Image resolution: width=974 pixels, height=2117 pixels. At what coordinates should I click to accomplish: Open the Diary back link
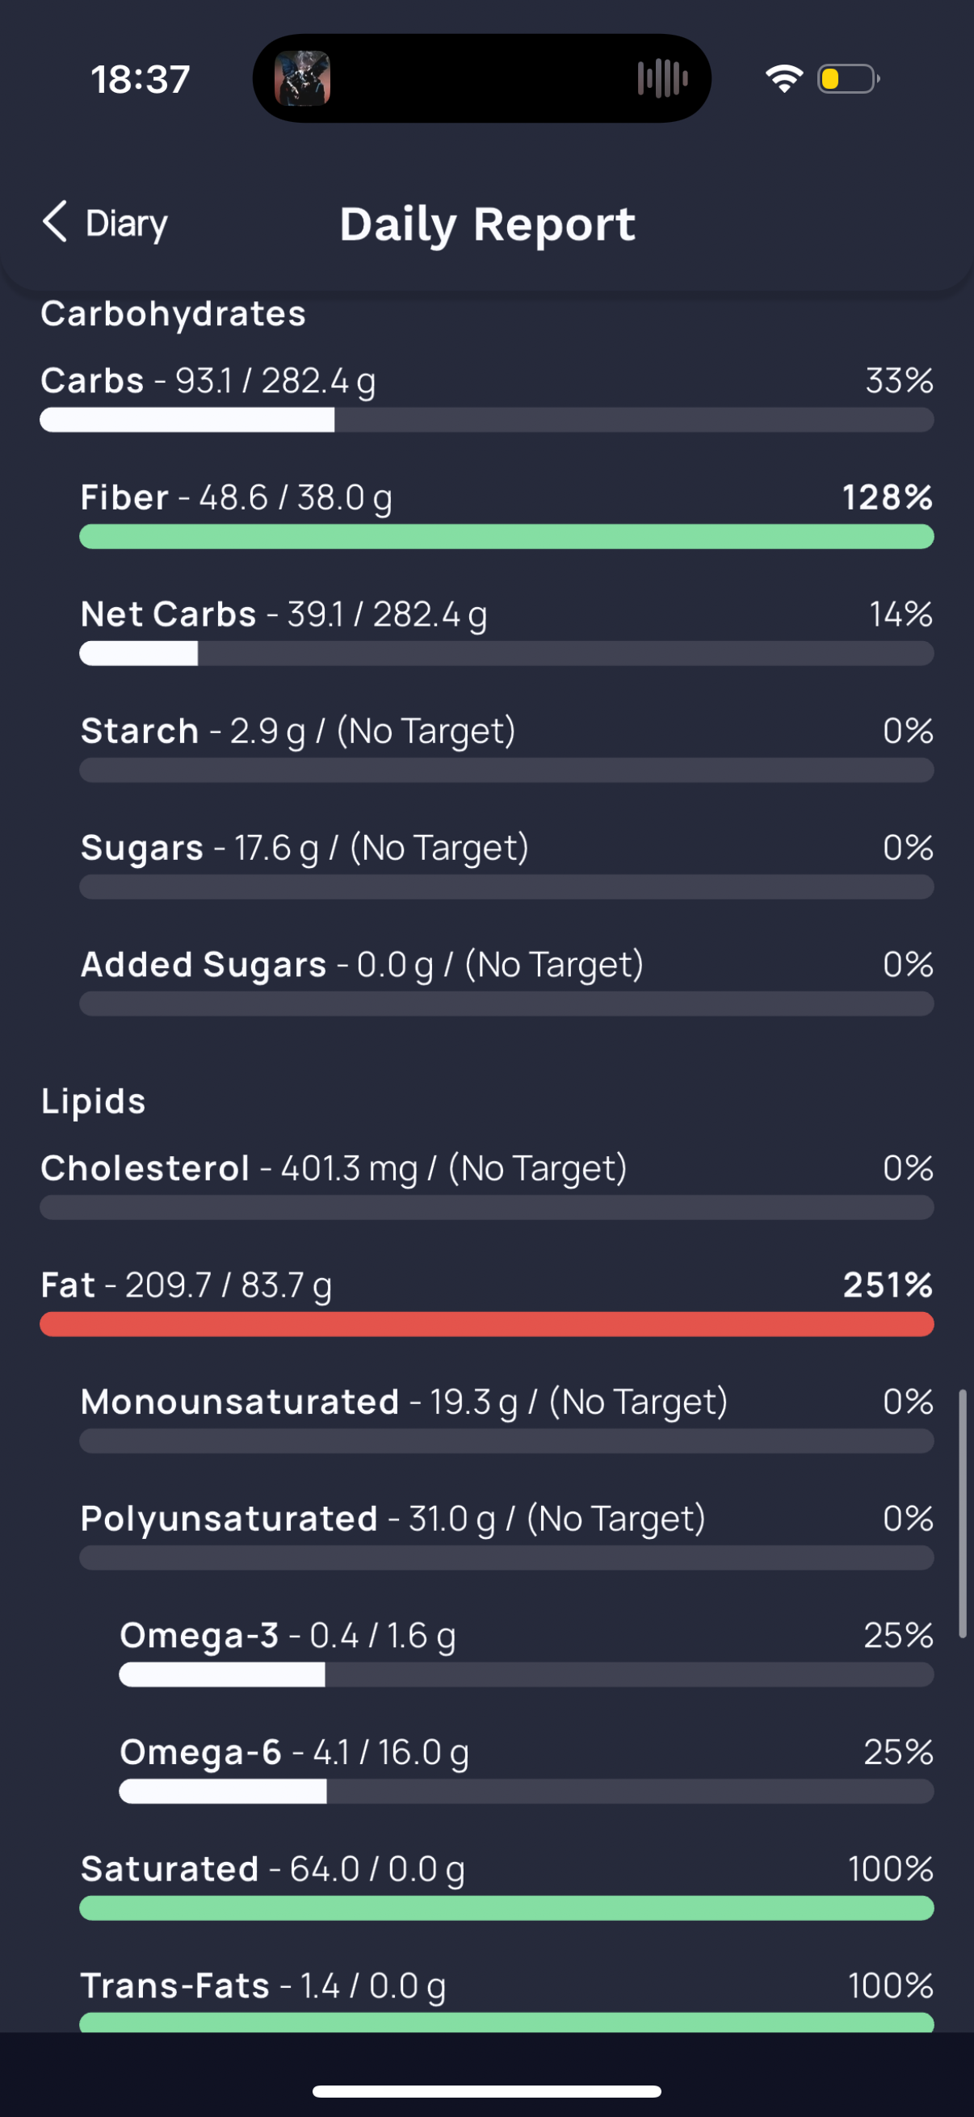point(104,223)
